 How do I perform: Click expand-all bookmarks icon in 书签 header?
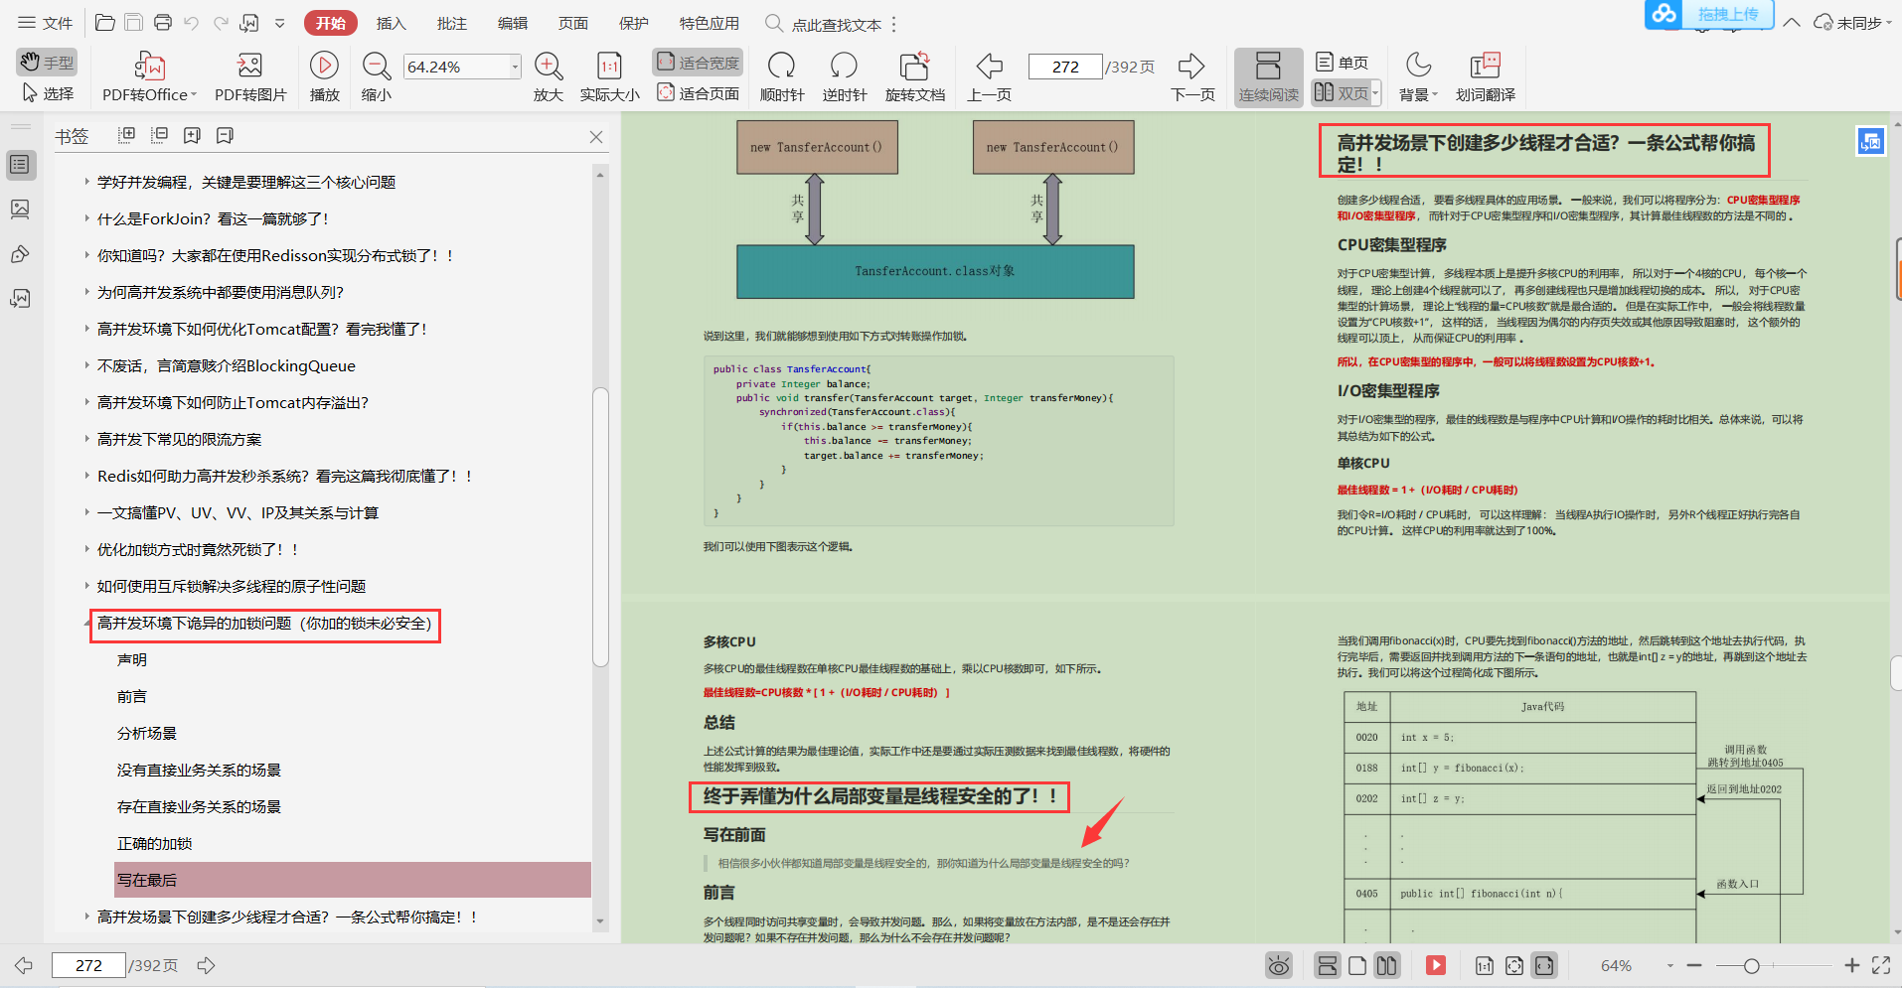coord(126,135)
